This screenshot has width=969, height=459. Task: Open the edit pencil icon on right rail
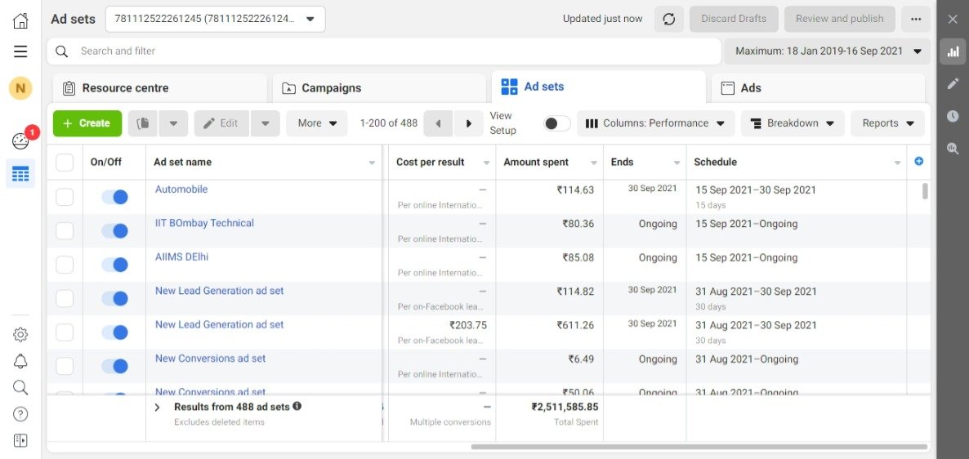953,83
